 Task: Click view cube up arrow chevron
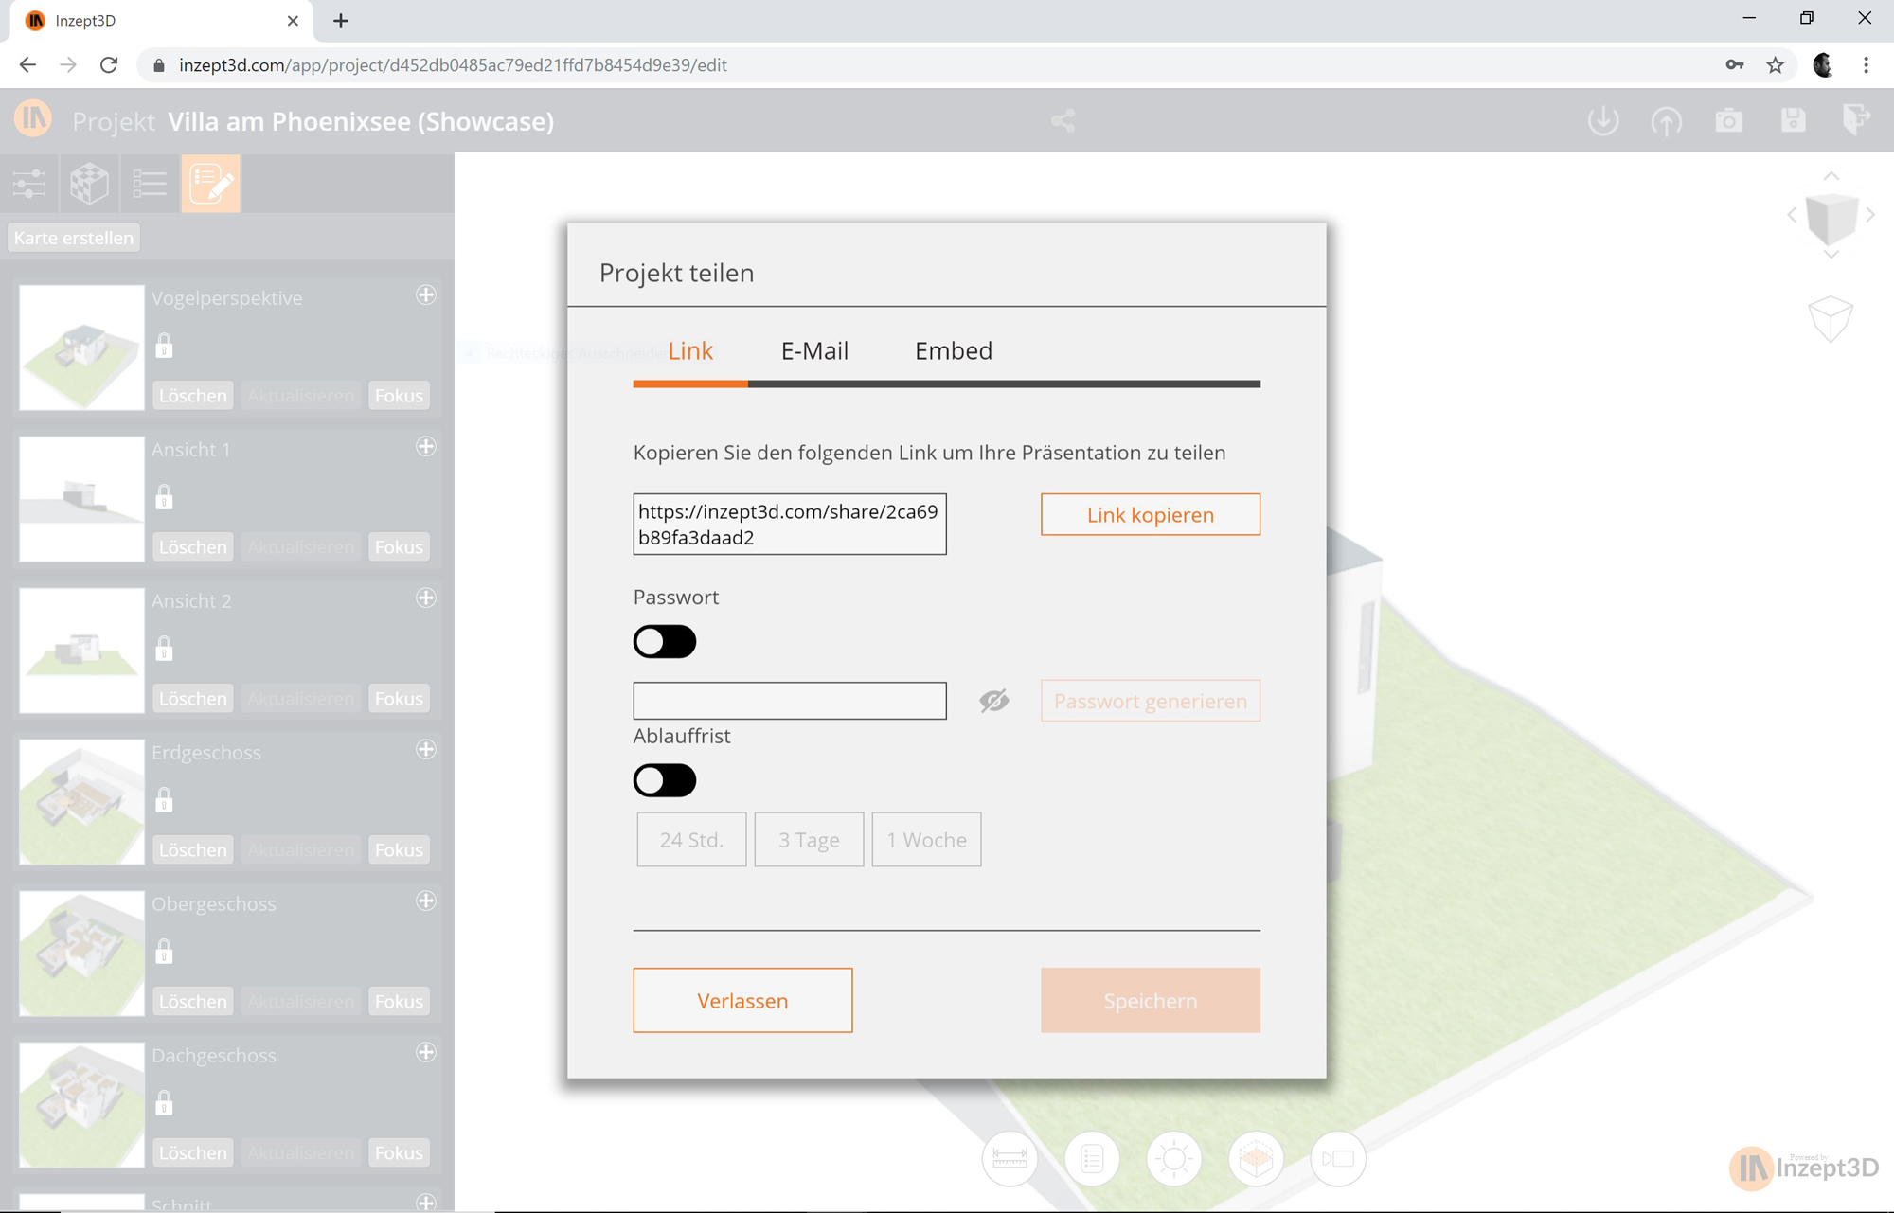1831,176
